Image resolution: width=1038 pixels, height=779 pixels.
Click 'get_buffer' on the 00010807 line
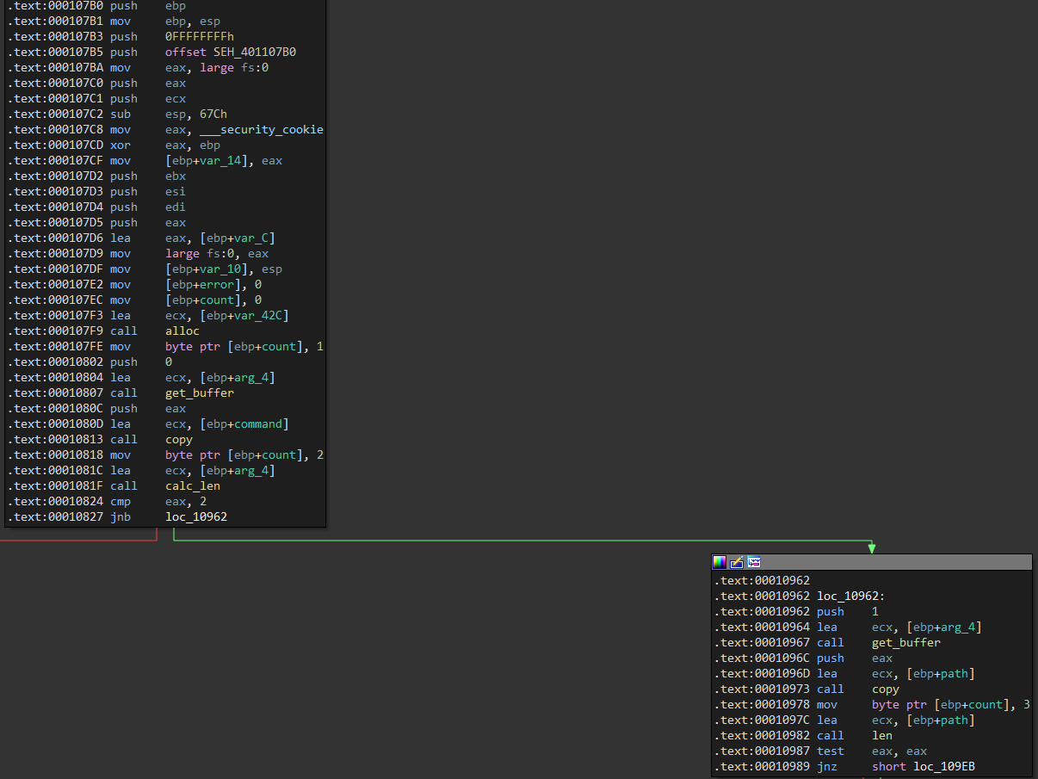pyautogui.click(x=200, y=393)
